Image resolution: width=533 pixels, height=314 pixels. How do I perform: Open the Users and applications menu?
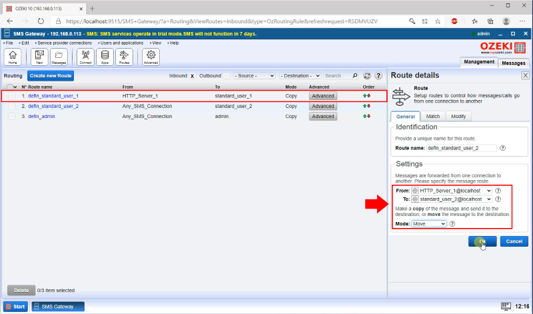pos(122,43)
